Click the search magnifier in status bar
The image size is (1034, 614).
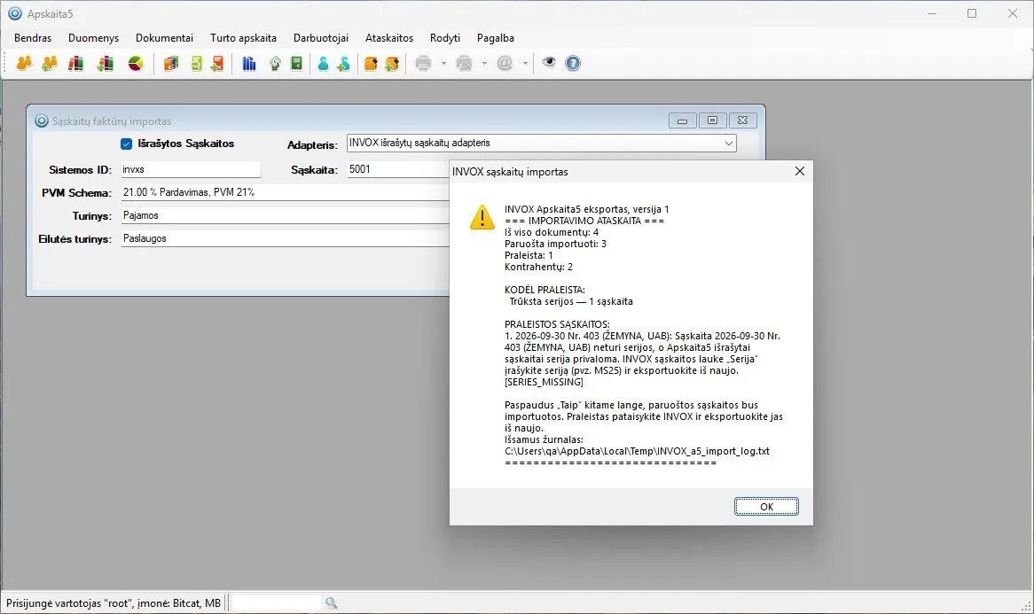(331, 602)
